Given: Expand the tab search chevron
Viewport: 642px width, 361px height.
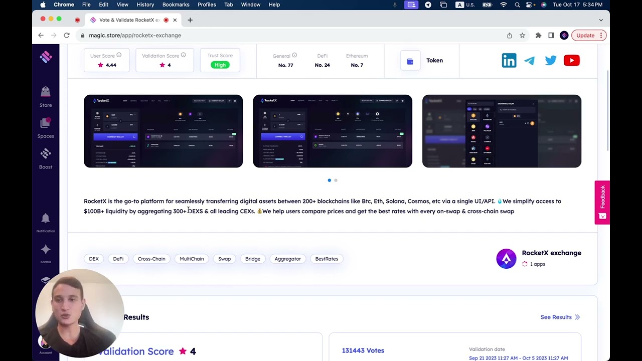Looking at the screenshot, I should click(601, 20).
